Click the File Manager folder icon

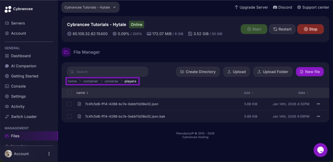(66, 52)
